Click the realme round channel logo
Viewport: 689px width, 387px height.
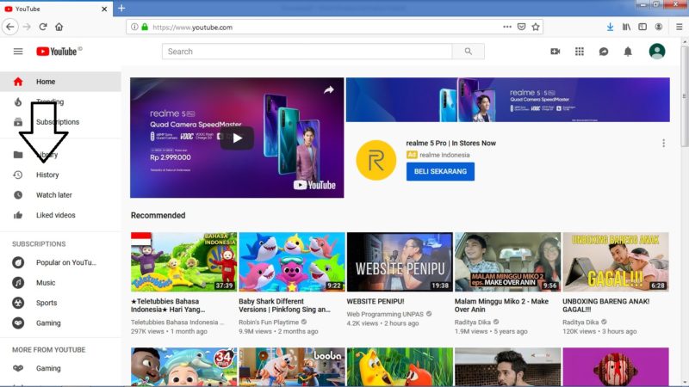point(376,160)
